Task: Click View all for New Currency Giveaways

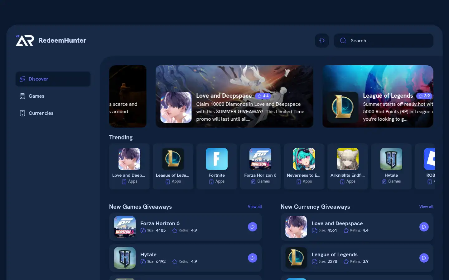Action: (426, 207)
